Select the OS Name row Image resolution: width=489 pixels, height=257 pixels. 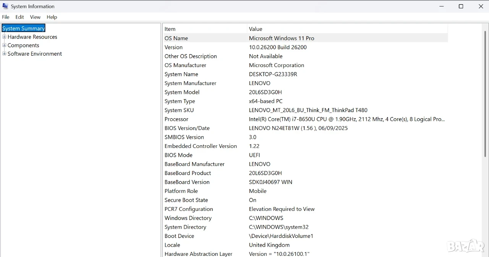305,38
